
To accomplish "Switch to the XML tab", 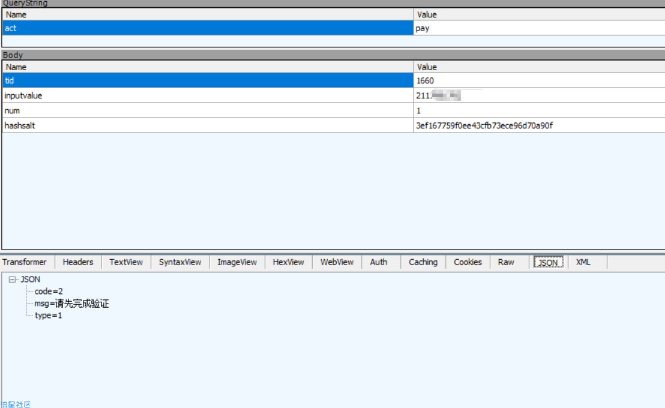I will (583, 262).
